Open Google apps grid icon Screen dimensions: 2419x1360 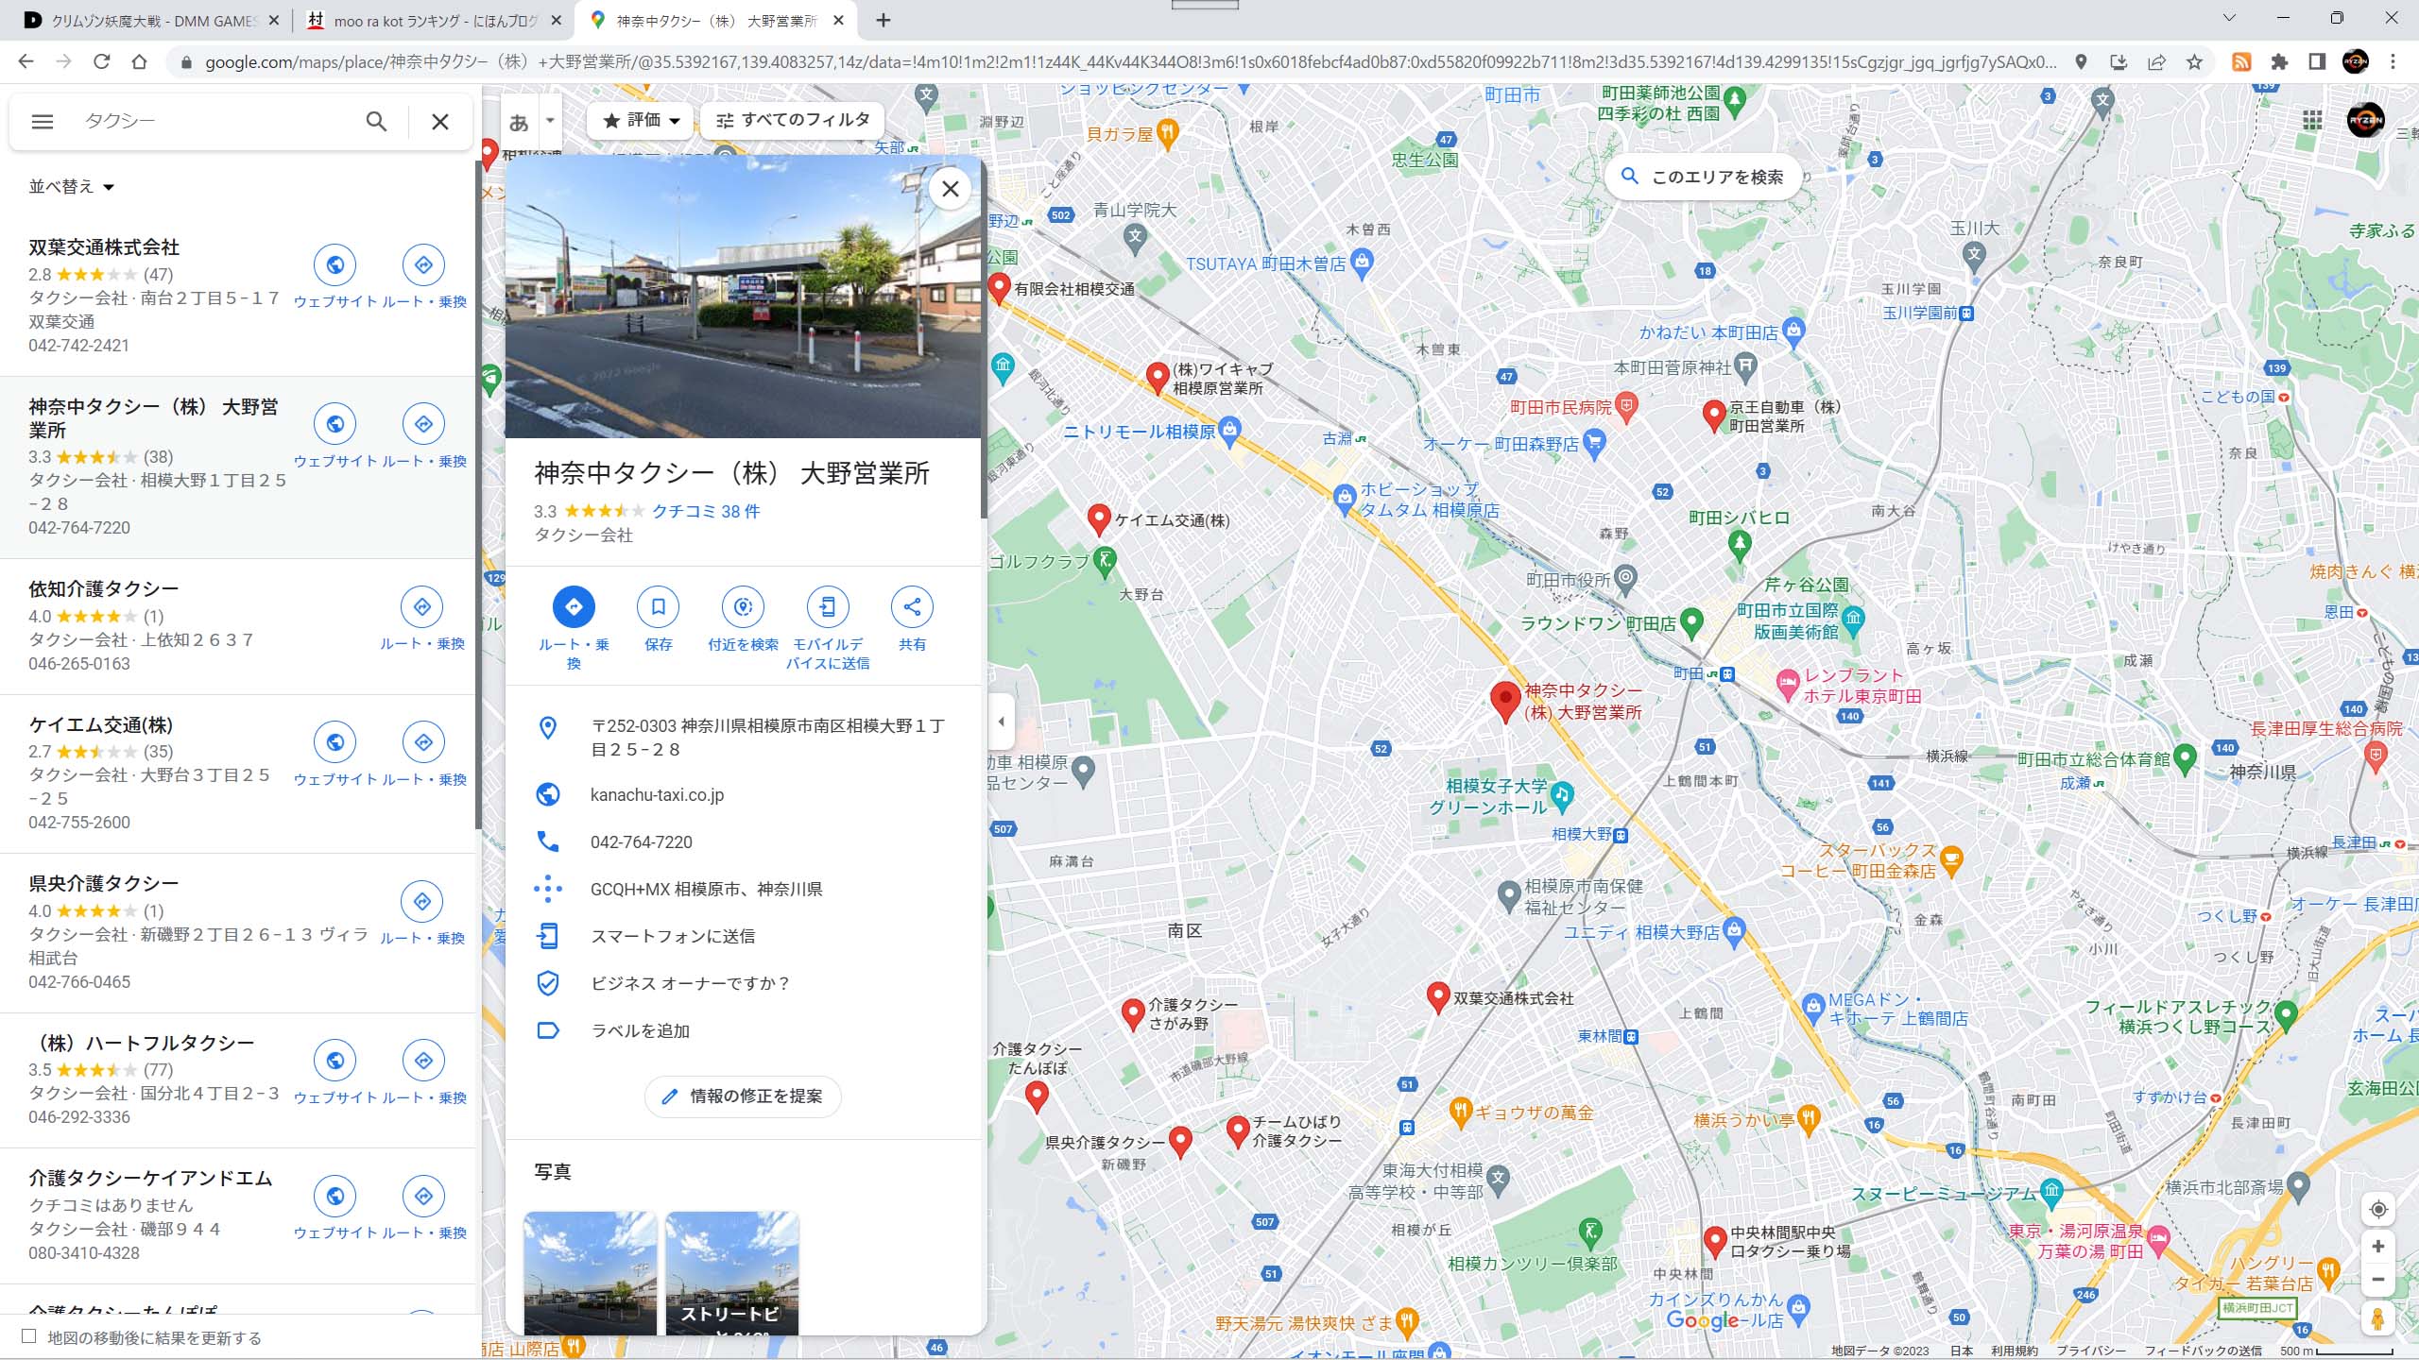tap(2312, 120)
